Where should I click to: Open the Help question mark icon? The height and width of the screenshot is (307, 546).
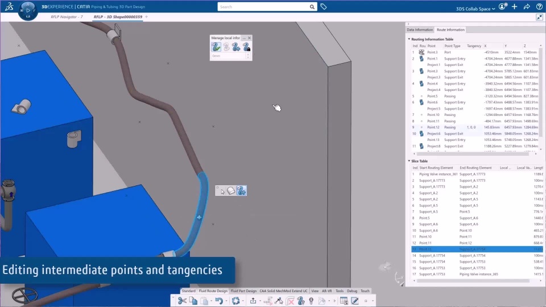pyautogui.click(x=539, y=7)
